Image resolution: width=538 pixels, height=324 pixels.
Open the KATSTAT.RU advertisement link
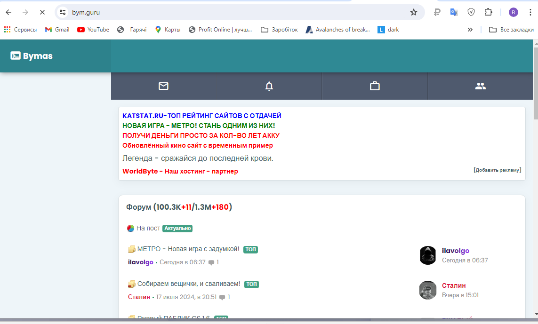(201, 116)
